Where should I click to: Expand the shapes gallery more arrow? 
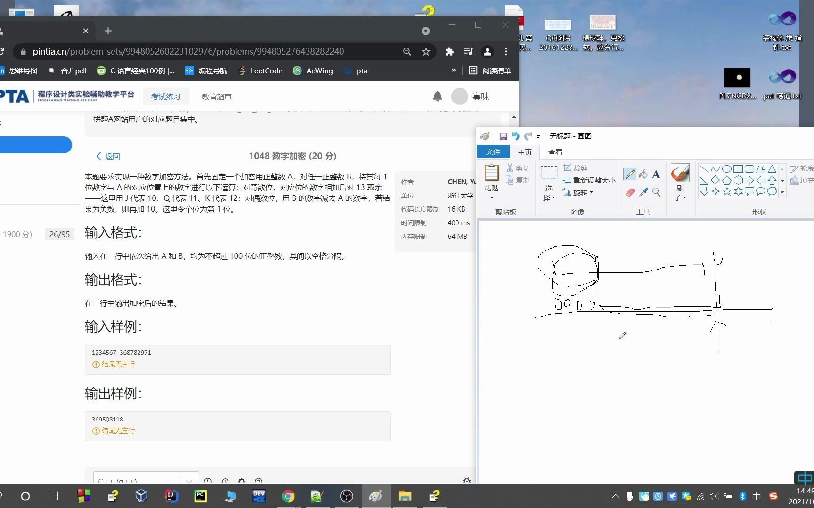tap(782, 192)
